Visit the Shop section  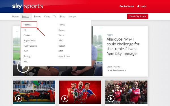pos(63,17)
